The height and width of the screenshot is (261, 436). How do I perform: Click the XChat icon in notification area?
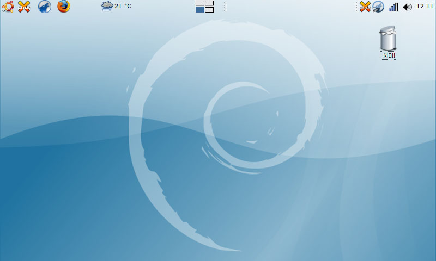(x=365, y=7)
